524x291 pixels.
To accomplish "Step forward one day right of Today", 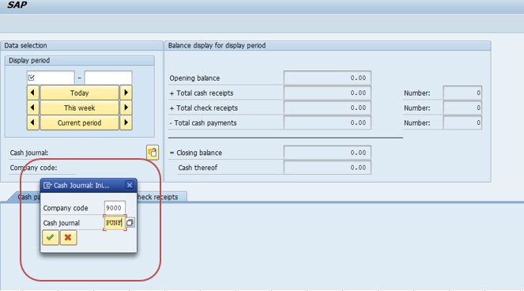I will pos(126,93).
